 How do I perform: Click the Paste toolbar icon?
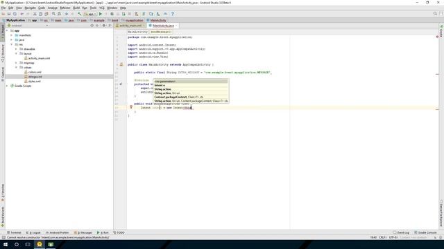(46, 14)
